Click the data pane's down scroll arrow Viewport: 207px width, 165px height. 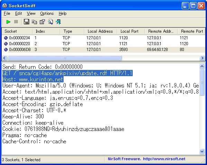[x=202, y=152]
